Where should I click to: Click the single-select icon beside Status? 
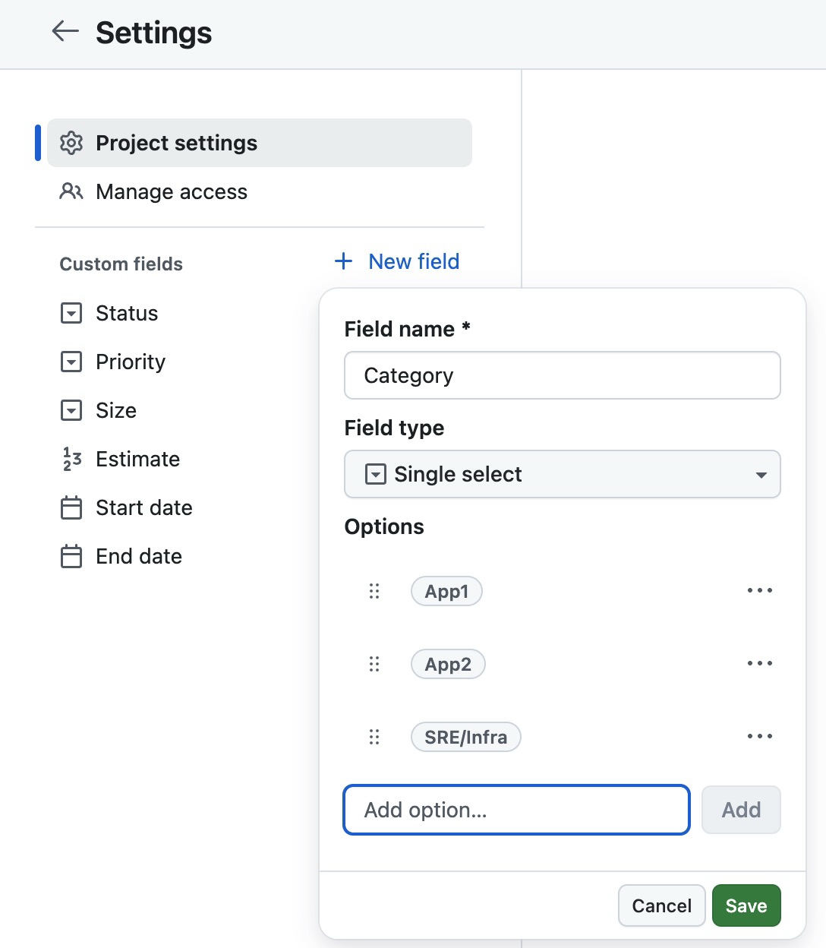[x=71, y=313]
